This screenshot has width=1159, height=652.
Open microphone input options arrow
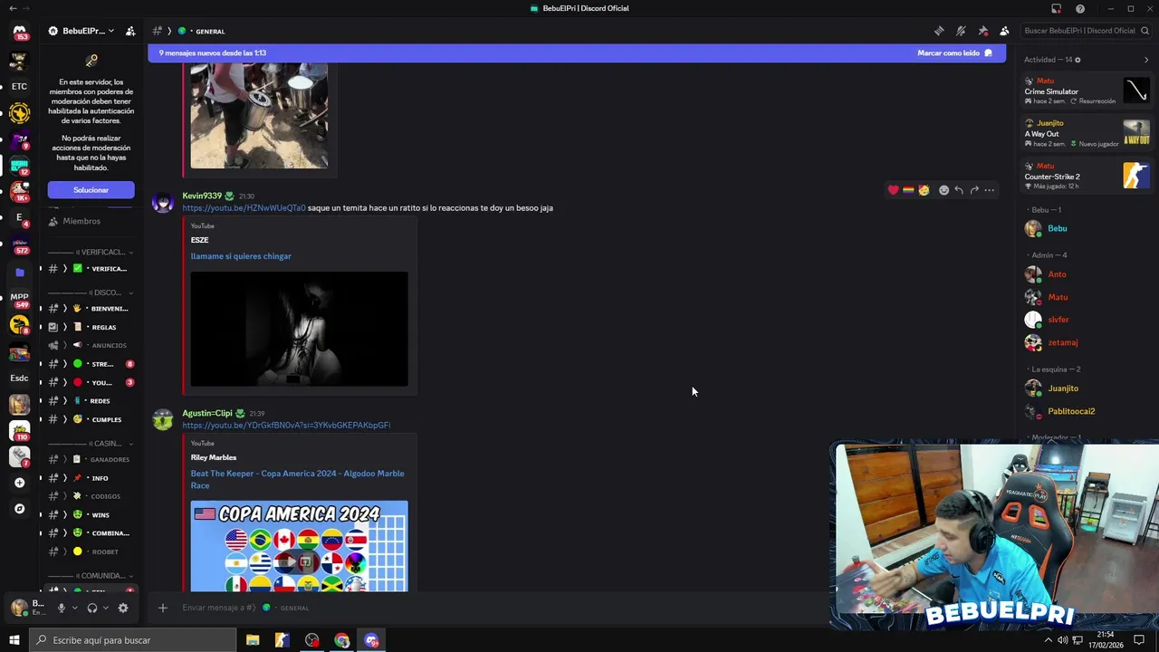74,608
